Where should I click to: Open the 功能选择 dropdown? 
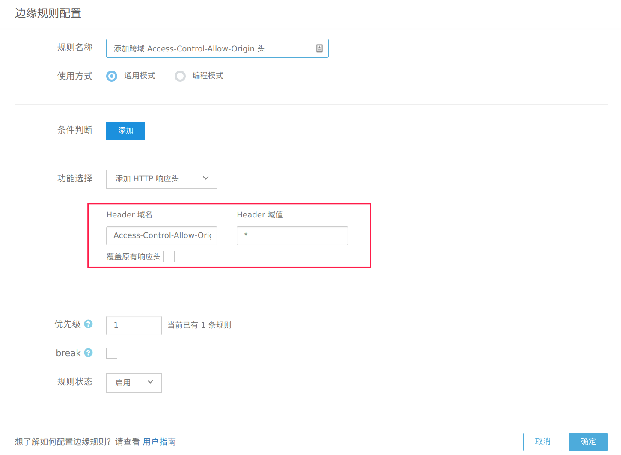162,179
